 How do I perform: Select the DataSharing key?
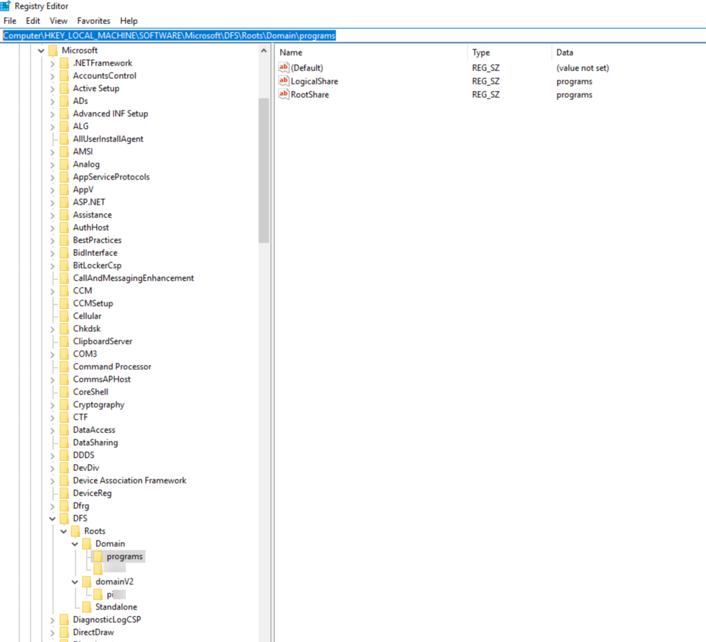tap(96, 442)
